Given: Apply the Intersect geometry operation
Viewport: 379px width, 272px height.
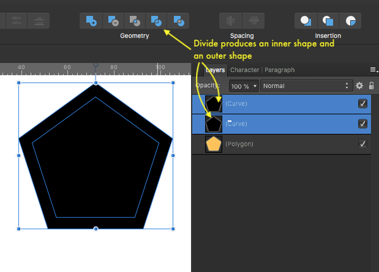Looking at the screenshot, I should (135, 21).
